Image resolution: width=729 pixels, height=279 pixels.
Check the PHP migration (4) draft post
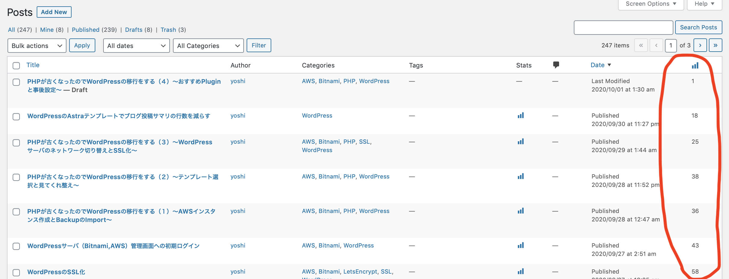pos(16,82)
